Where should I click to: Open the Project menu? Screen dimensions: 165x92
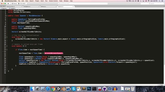point(37,1)
